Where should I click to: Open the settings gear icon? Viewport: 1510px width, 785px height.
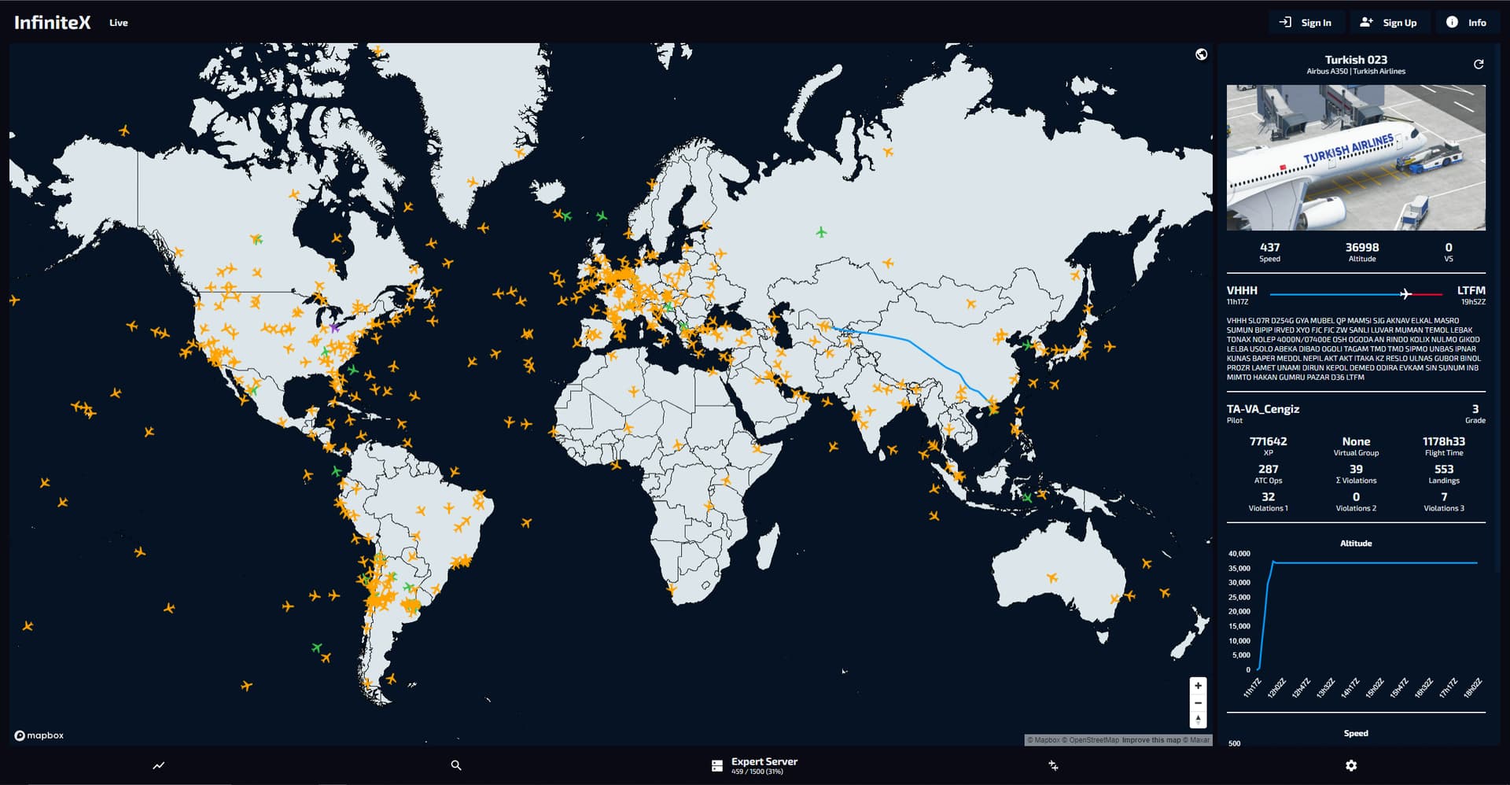(x=1351, y=765)
